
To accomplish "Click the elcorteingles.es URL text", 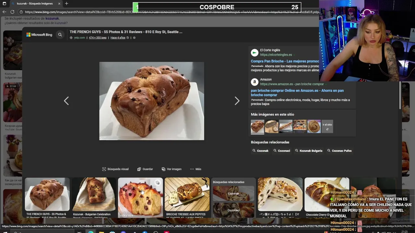I will point(276,55).
